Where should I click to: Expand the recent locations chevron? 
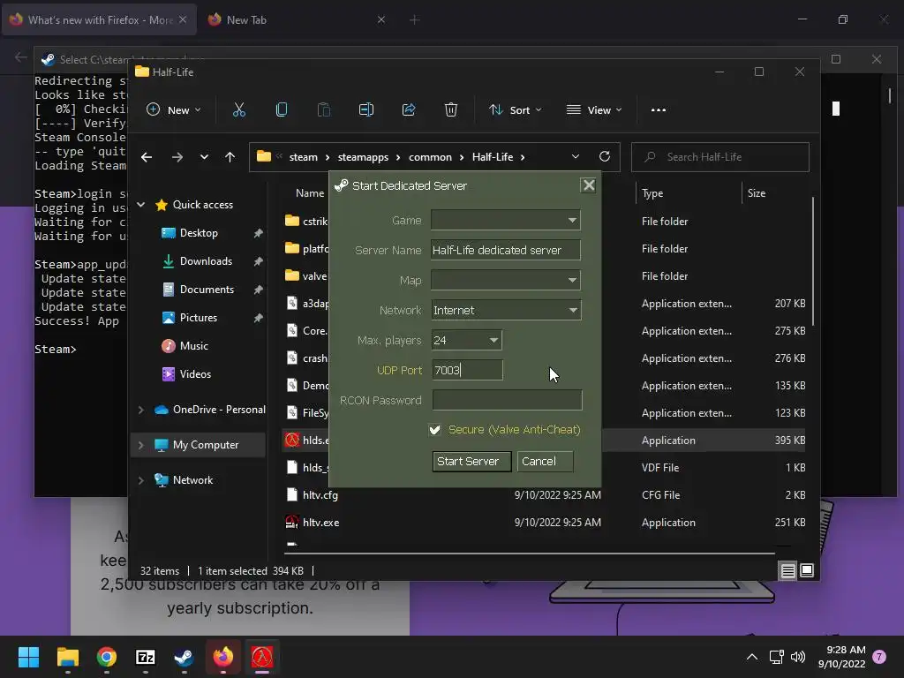[x=204, y=157]
